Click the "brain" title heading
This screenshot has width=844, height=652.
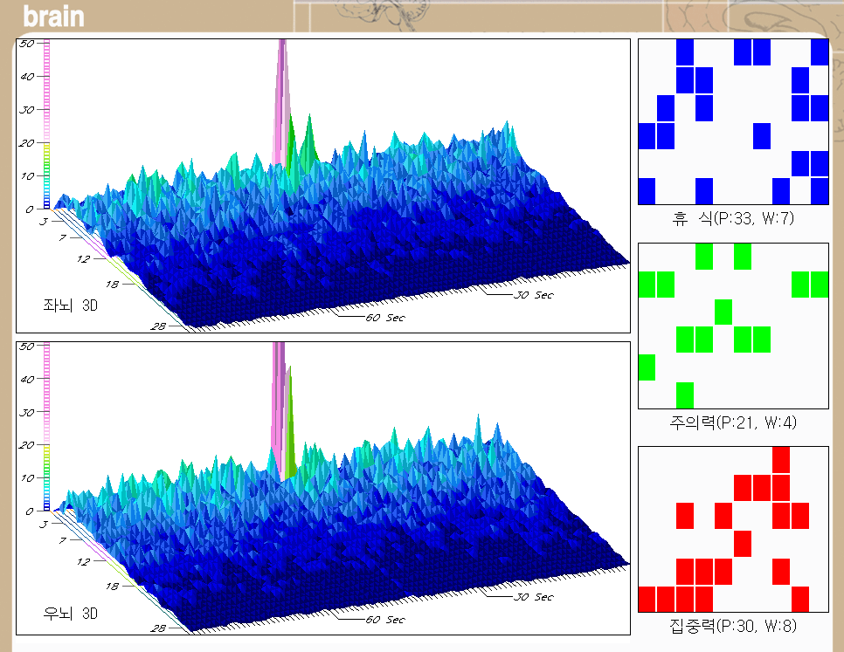click(53, 17)
